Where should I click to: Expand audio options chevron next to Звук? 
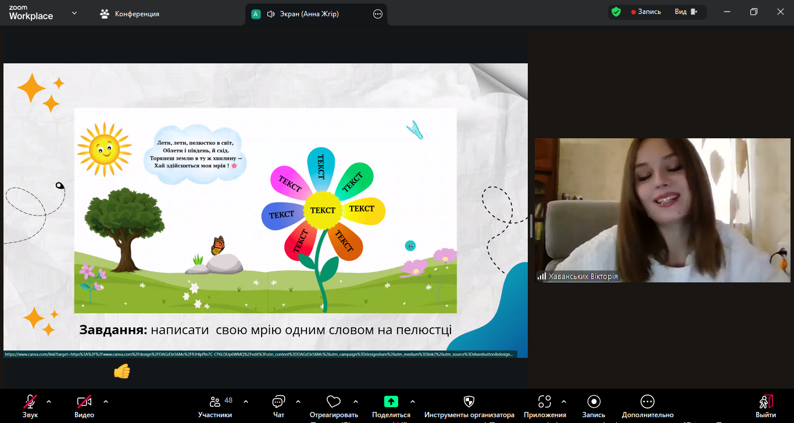click(x=49, y=402)
